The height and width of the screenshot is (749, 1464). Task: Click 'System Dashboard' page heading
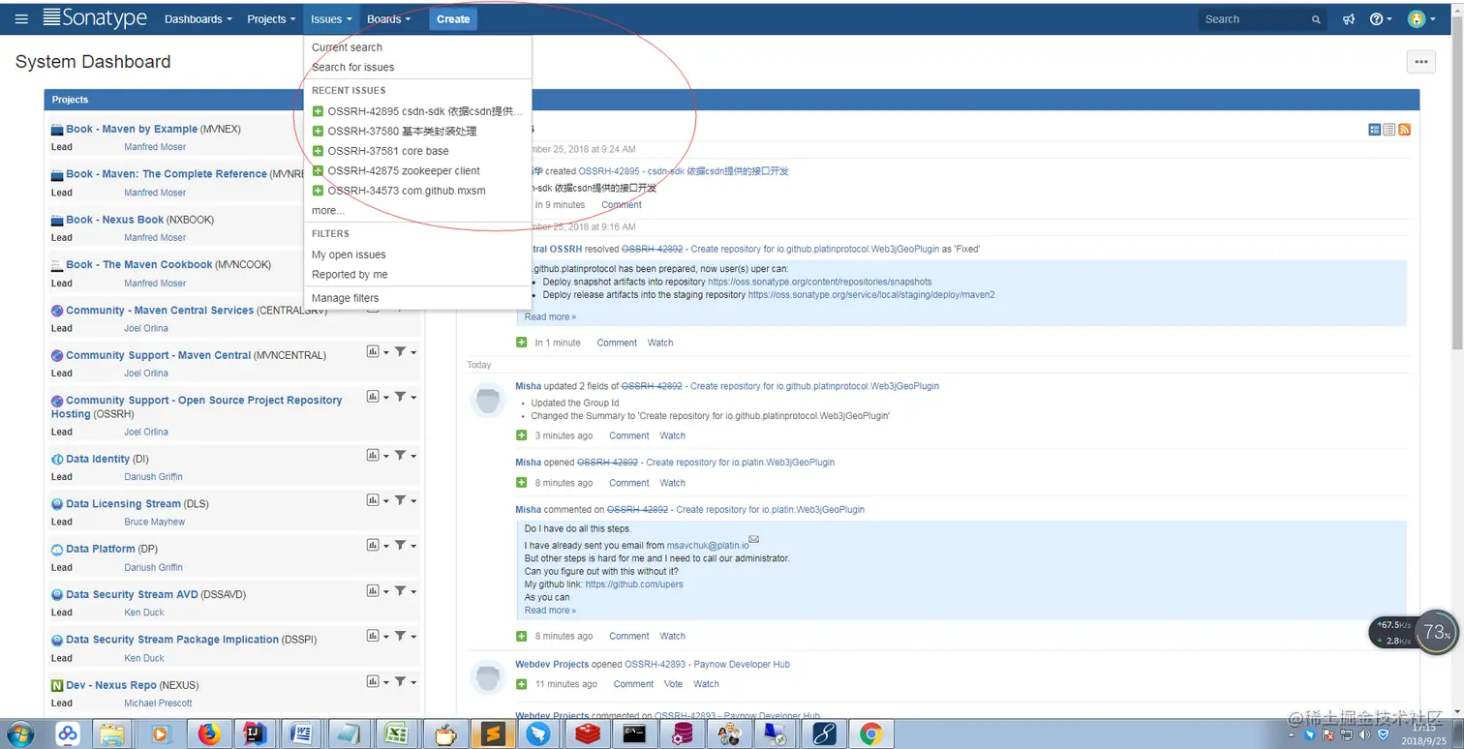pyautogui.click(x=93, y=62)
